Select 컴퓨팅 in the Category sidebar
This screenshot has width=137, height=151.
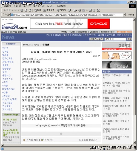tap(5, 52)
